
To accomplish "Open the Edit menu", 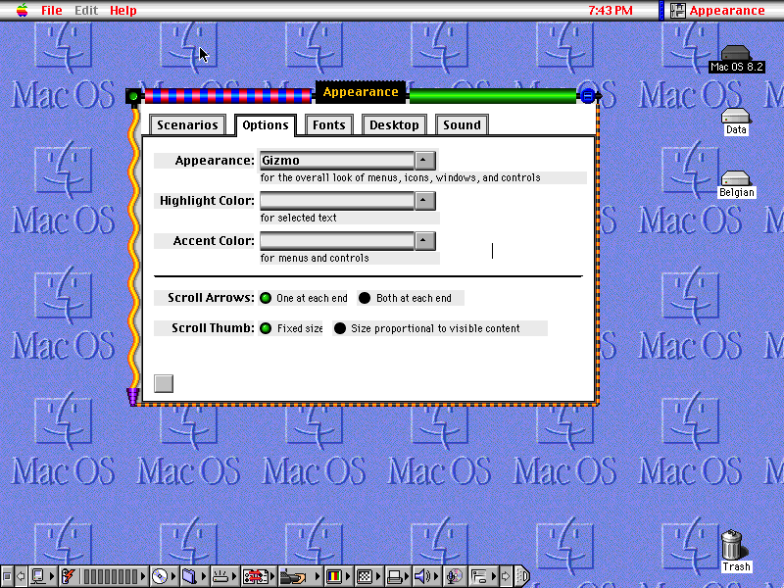I will [86, 11].
